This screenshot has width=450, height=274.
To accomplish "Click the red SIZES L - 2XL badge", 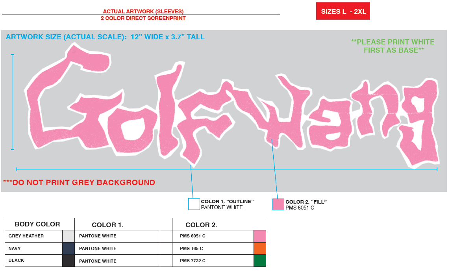I will click(x=343, y=11).
